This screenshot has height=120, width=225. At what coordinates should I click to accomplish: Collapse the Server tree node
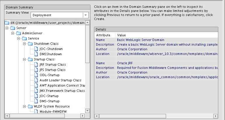[x=7, y=28]
